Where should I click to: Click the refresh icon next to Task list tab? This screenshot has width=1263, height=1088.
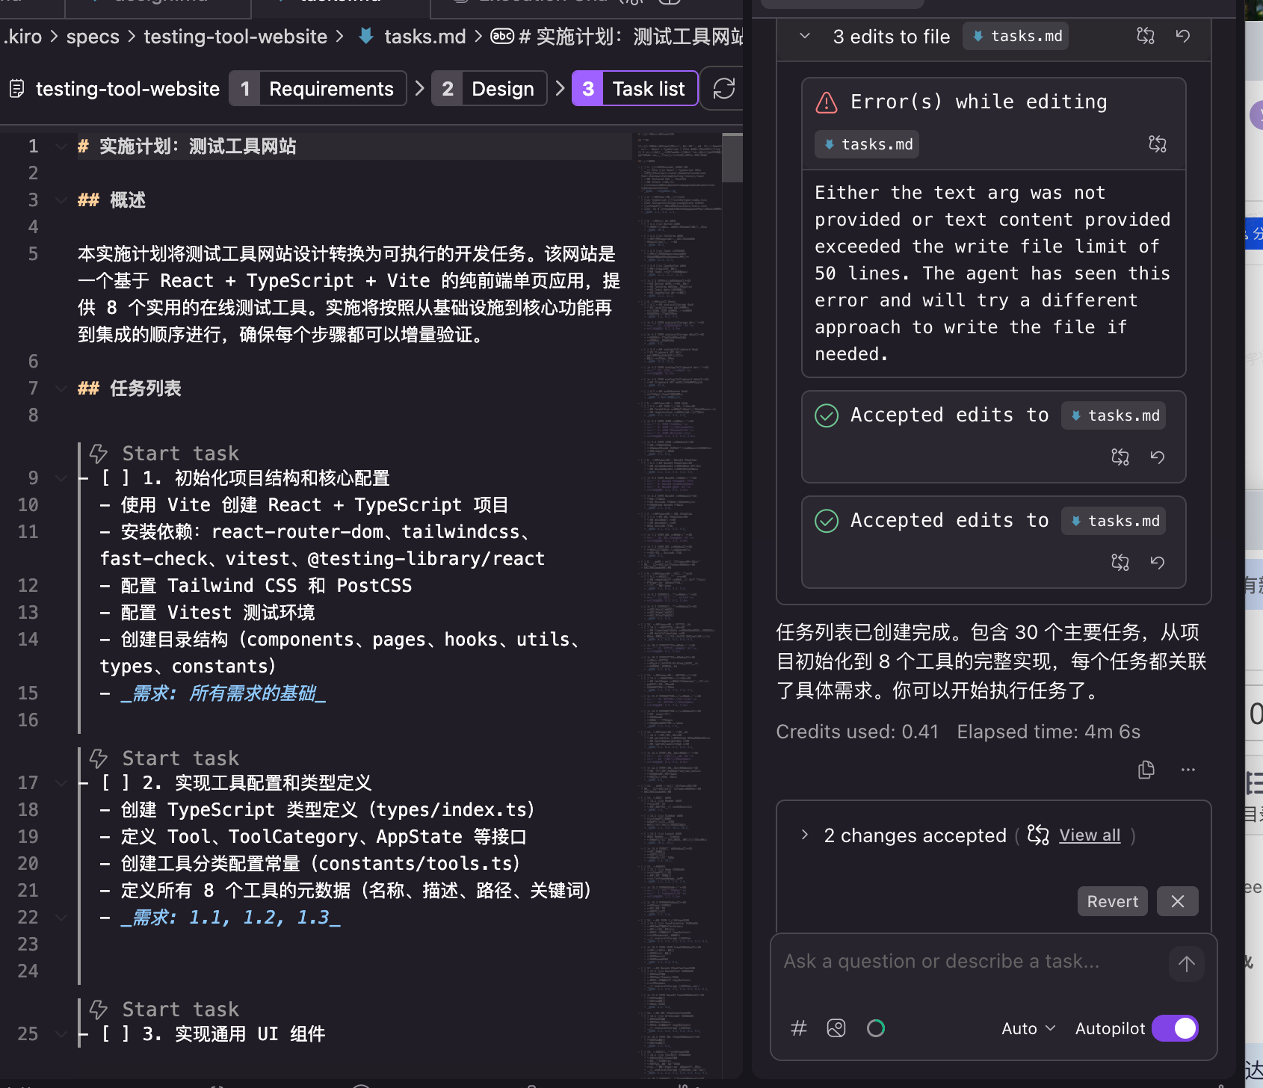click(723, 88)
